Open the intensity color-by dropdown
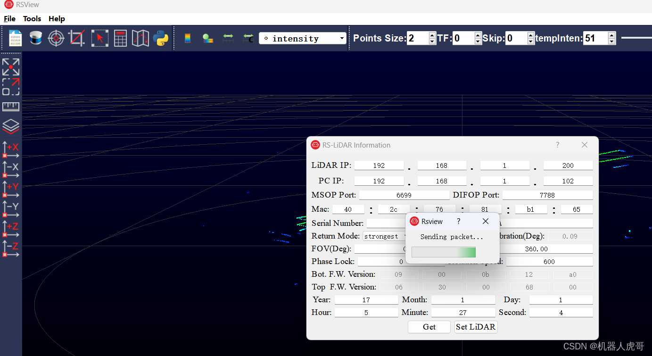Viewport: 652px width, 356px height. pyautogui.click(x=303, y=38)
